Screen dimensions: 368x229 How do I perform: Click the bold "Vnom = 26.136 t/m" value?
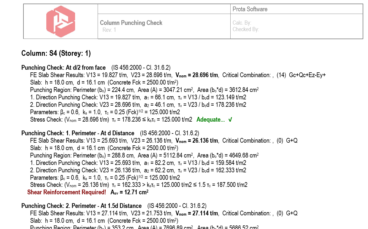pos(196,141)
